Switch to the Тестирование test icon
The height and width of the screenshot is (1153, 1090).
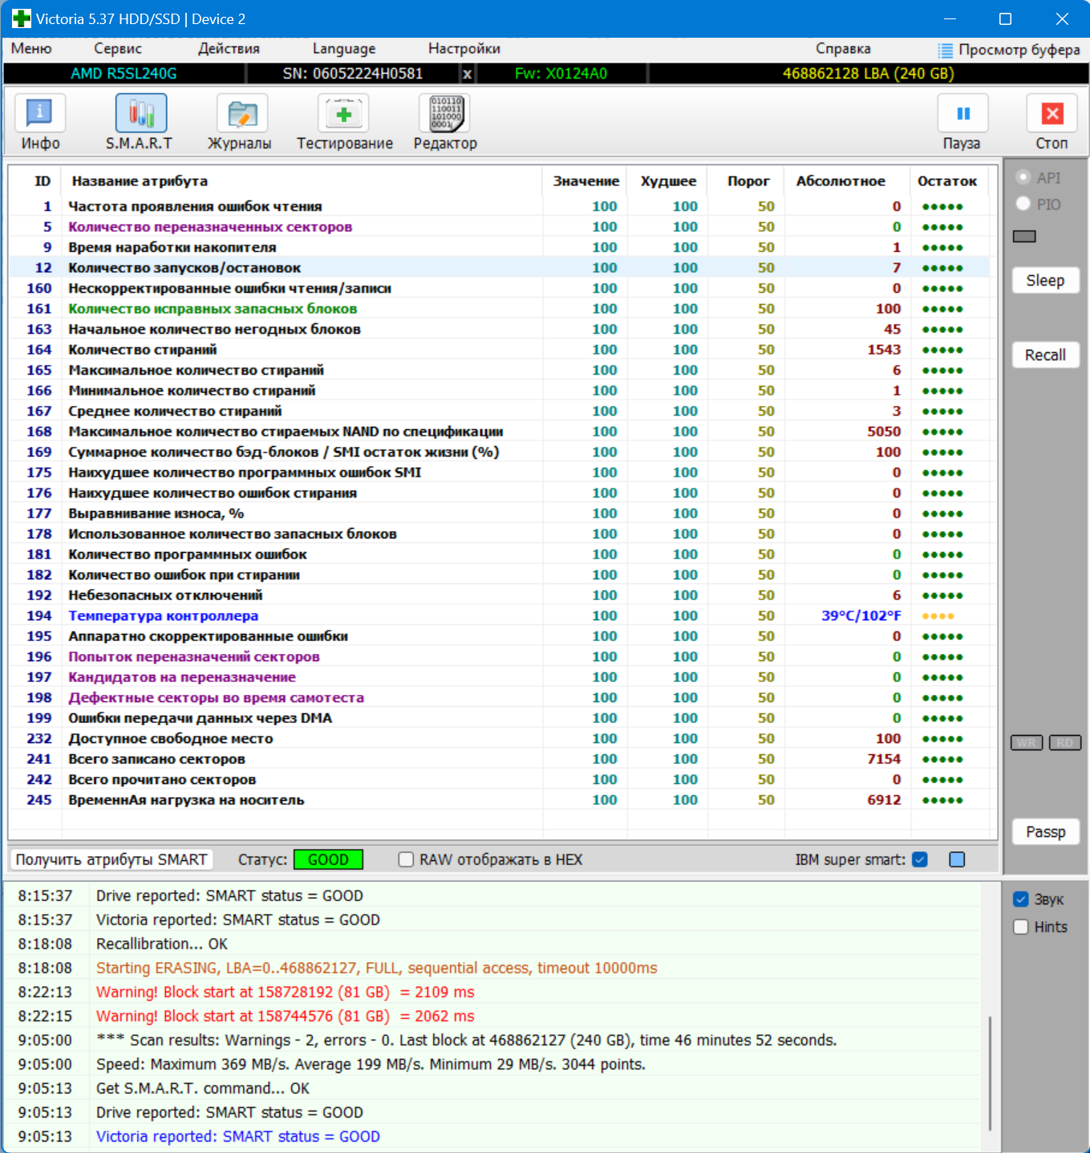(343, 113)
